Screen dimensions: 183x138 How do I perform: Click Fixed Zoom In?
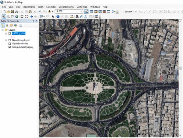pyautogui.click(x=22, y=16)
